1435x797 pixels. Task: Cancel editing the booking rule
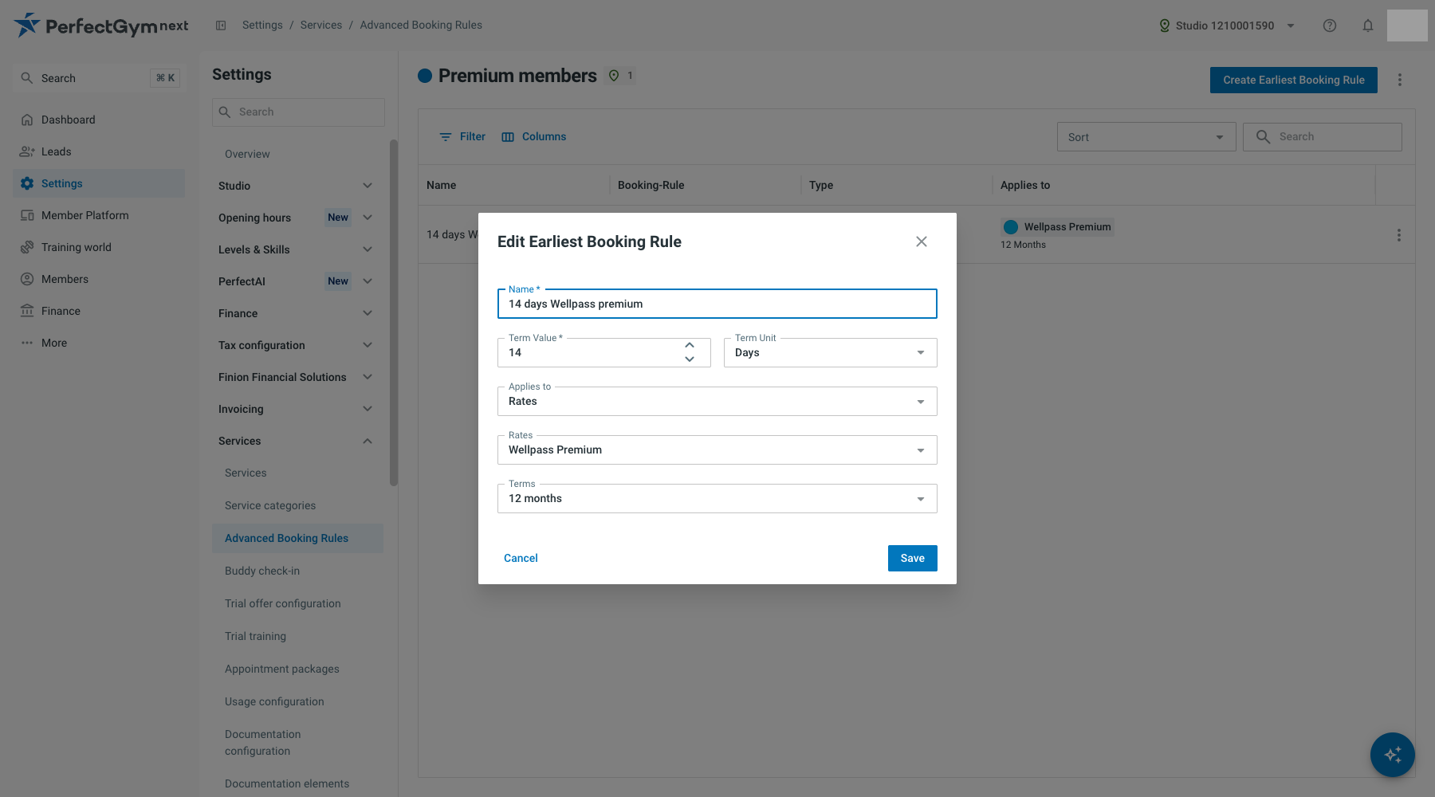pyautogui.click(x=521, y=558)
